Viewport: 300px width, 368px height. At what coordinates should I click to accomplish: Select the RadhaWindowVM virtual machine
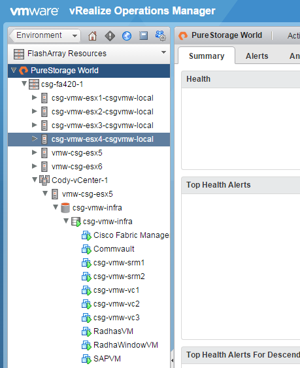coord(125,345)
